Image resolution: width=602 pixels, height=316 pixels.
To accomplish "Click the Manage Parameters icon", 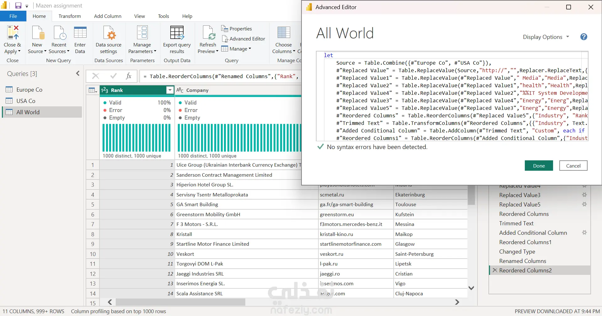I will point(142,33).
